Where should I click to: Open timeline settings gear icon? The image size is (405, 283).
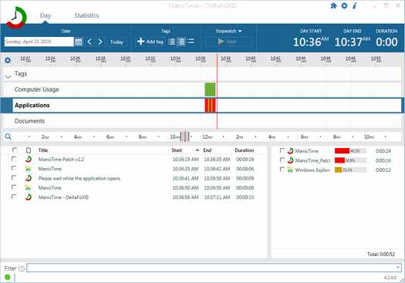[8, 60]
